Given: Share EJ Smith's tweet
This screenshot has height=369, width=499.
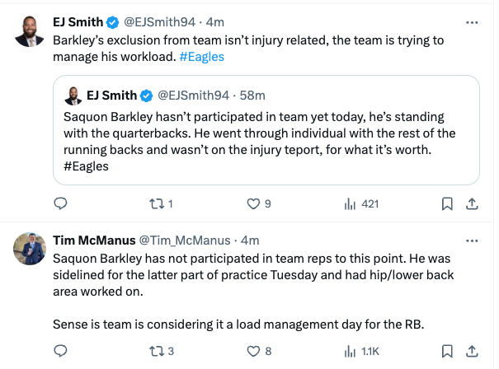Looking at the screenshot, I should tap(473, 203).
